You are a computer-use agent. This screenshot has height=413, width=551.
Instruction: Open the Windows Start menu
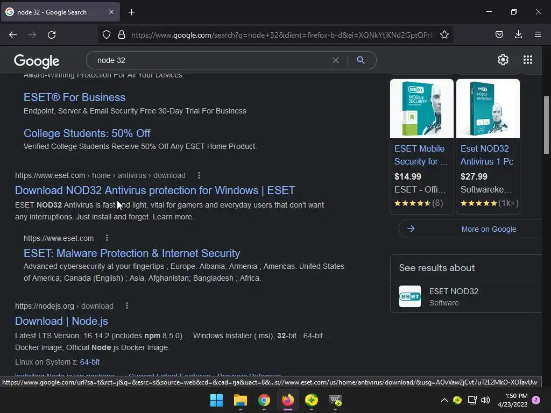(x=216, y=400)
